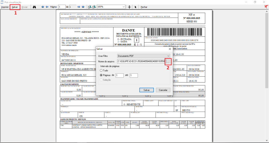Select the arrow pointer tool
Viewport: 269px width, 143px height.
(x=136, y=7)
